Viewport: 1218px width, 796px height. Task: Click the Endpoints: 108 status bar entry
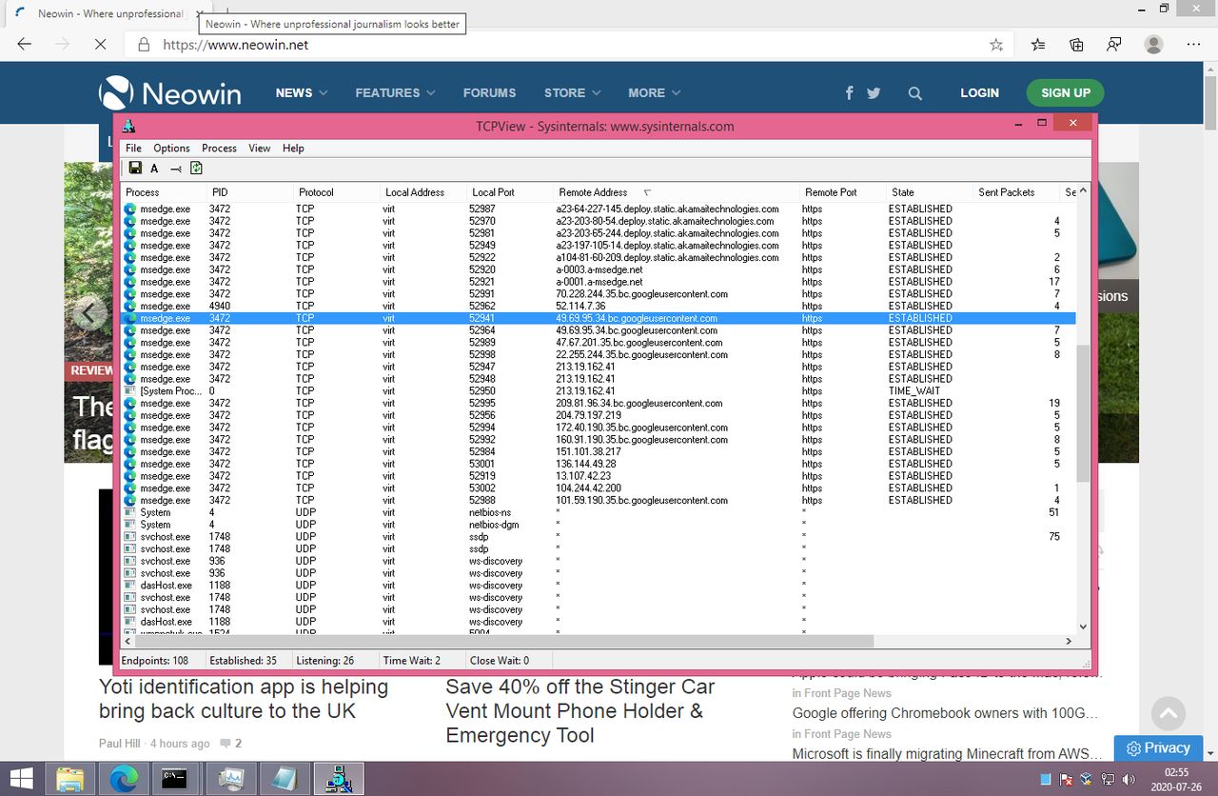pyautogui.click(x=155, y=660)
